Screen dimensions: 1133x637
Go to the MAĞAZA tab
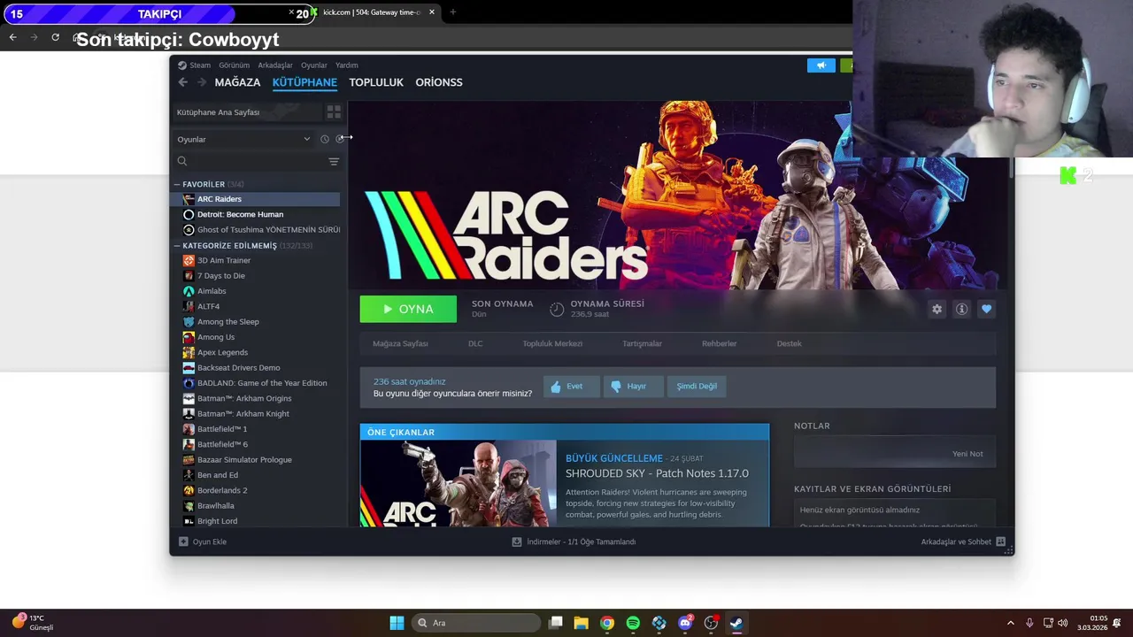tap(237, 82)
